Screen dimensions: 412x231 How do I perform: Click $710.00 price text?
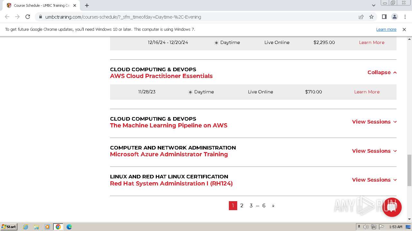314,92
